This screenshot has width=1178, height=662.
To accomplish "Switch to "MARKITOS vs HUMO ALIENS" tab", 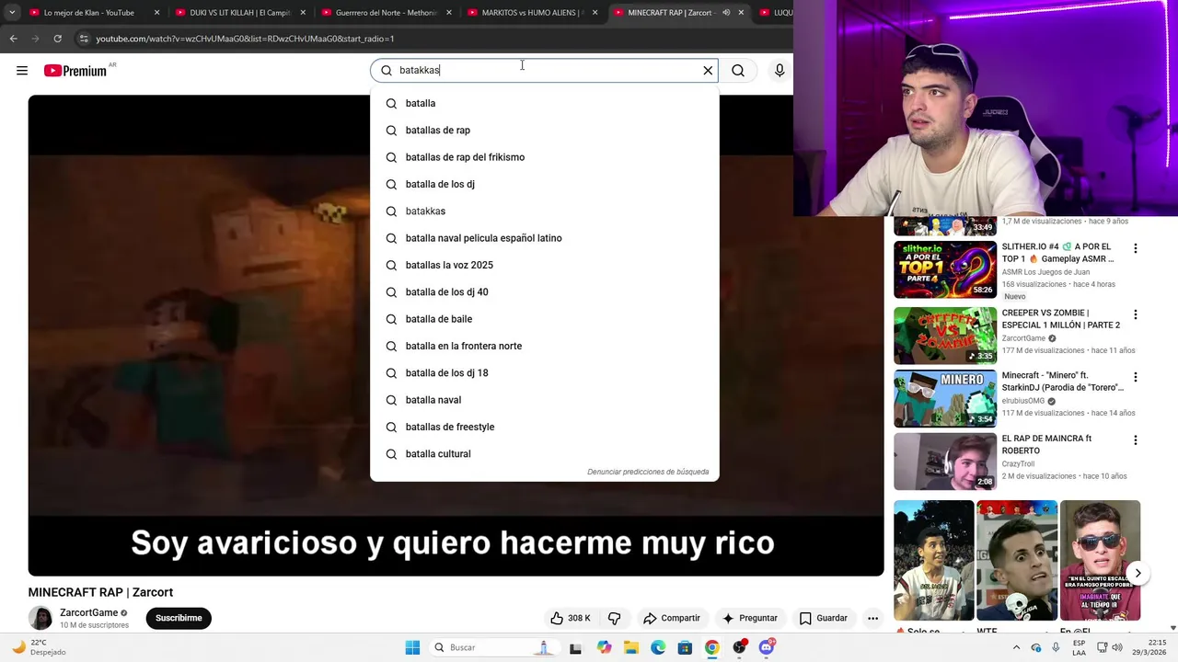I will 534,13.
